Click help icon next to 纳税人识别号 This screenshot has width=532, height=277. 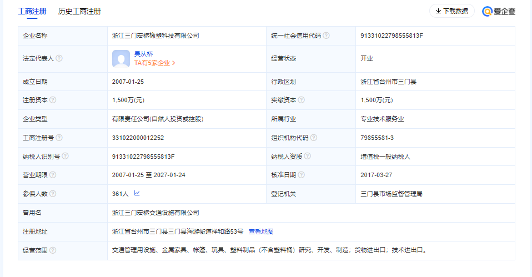click(65, 156)
